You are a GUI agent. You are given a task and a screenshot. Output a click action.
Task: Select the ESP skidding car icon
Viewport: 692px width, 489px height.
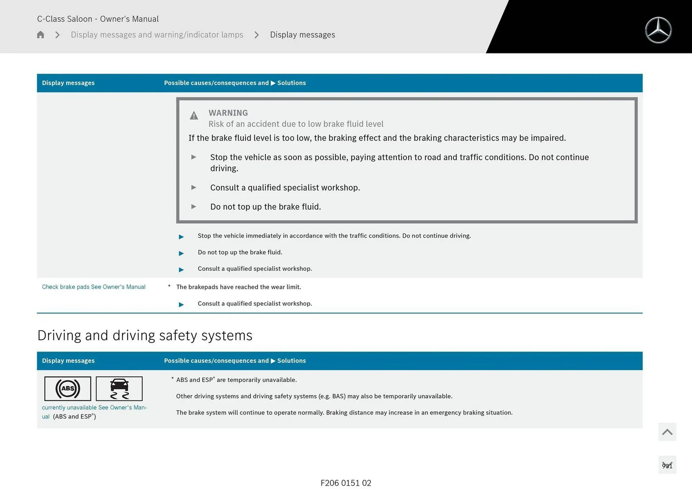(119, 389)
